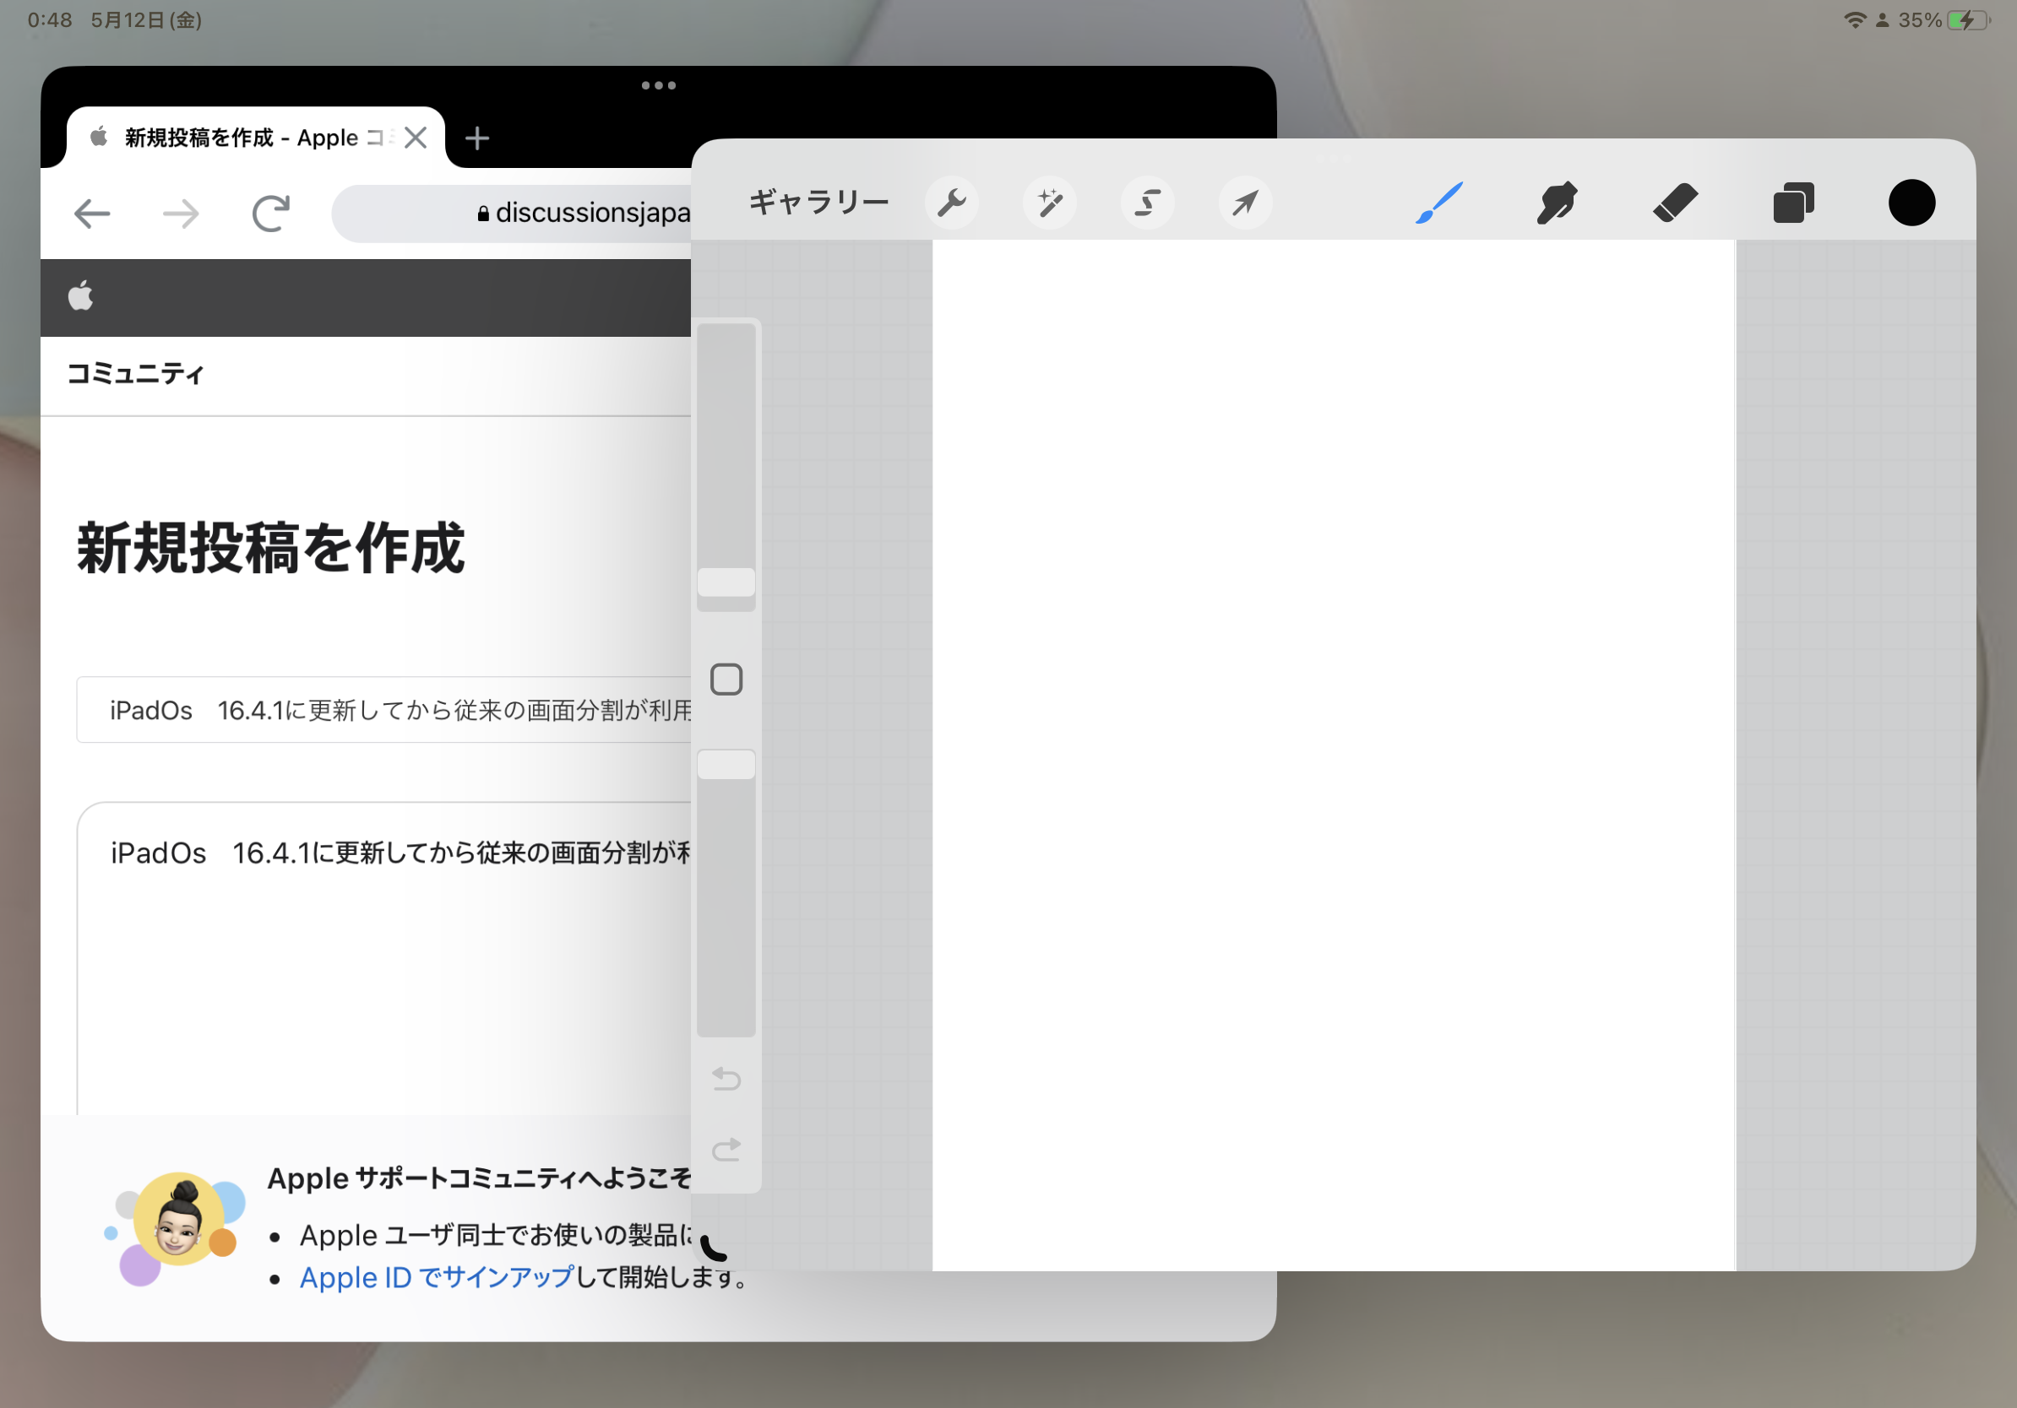Viewport: 2017px width, 1408px height.
Task: Click the undo arrow in sidebar
Action: tap(726, 1078)
